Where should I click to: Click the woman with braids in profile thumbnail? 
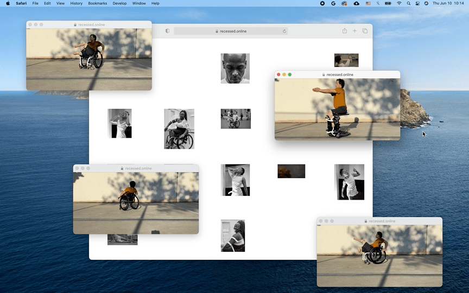click(x=233, y=236)
